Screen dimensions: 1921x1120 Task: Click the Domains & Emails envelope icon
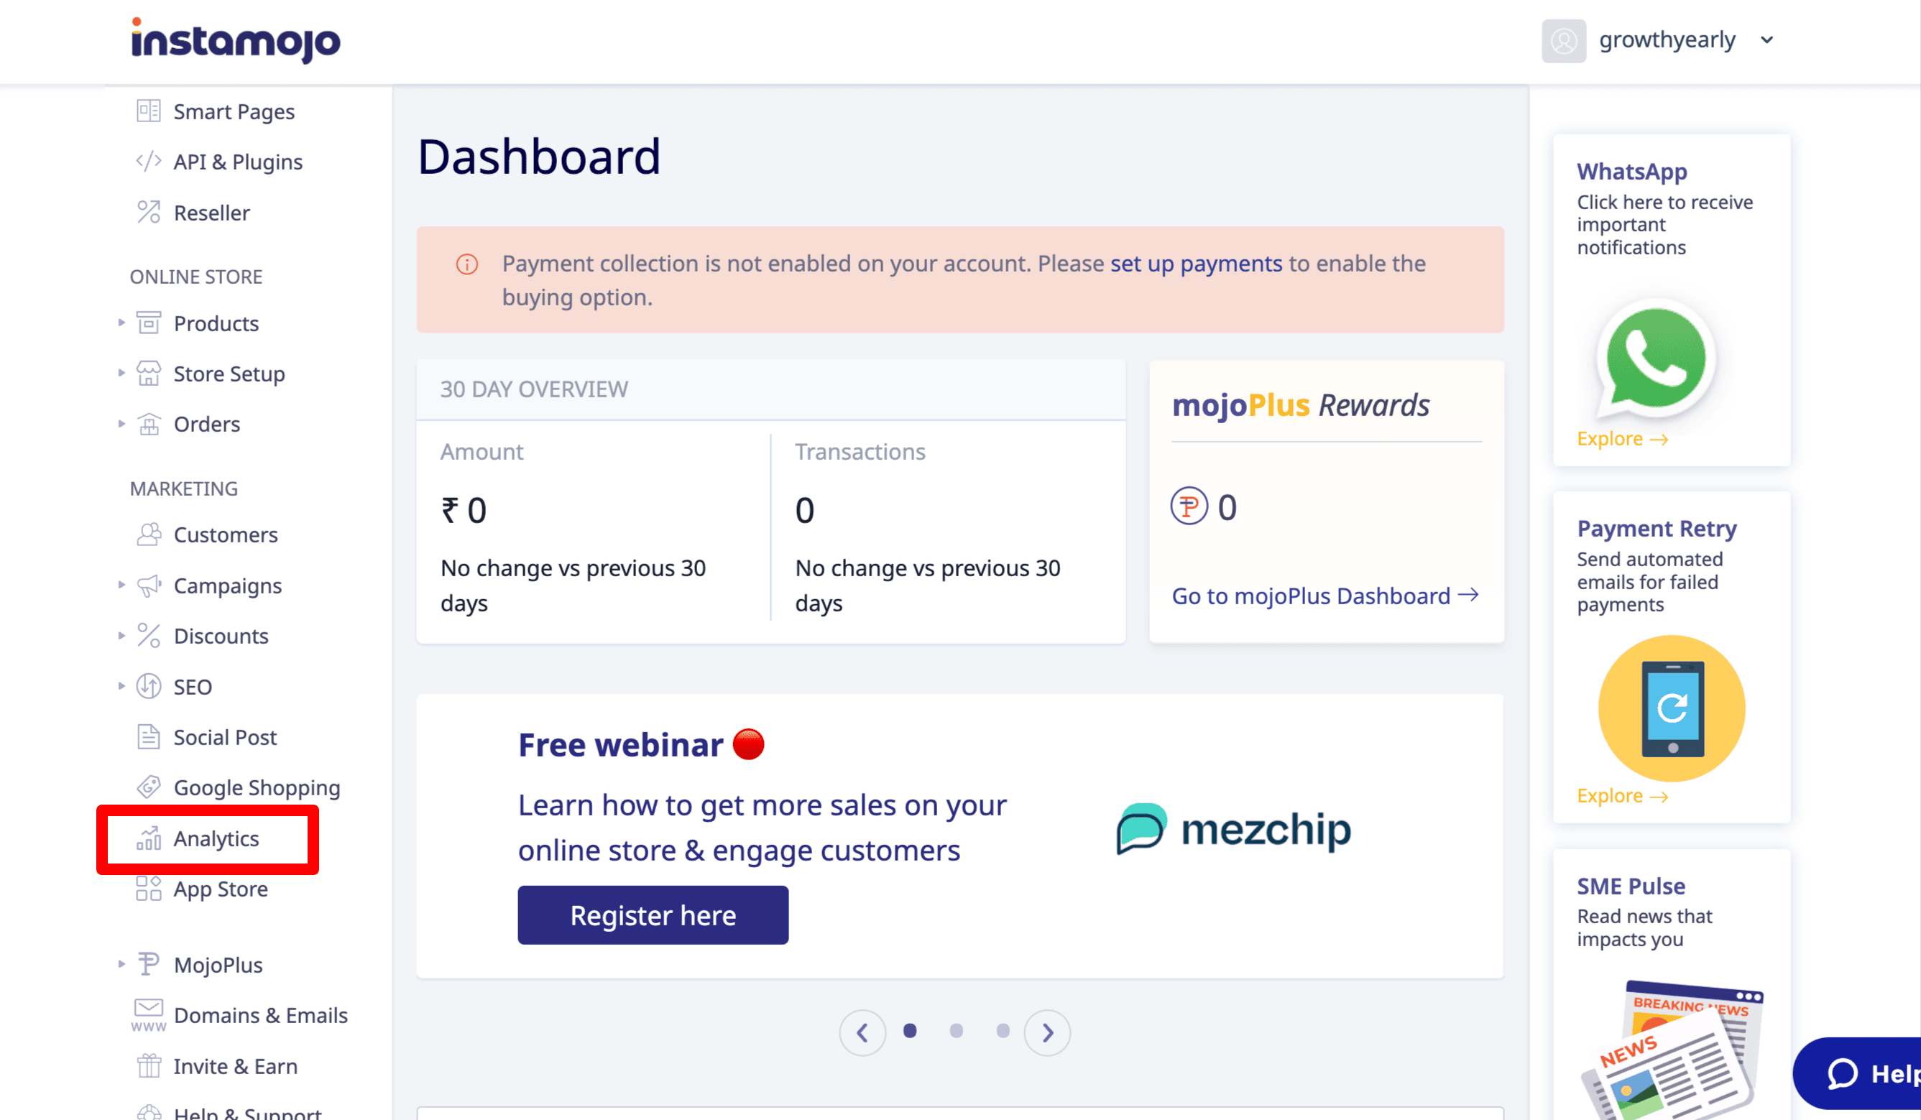coord(149,1015)
